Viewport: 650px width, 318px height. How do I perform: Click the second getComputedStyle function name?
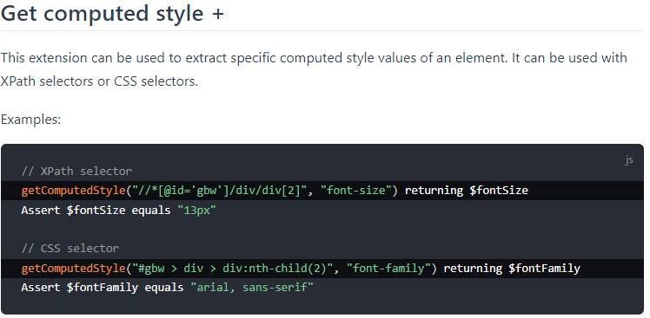[73, 269]
